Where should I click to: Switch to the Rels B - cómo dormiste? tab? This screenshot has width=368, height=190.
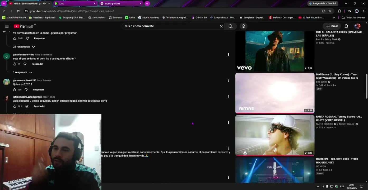(x=27, y=3)
